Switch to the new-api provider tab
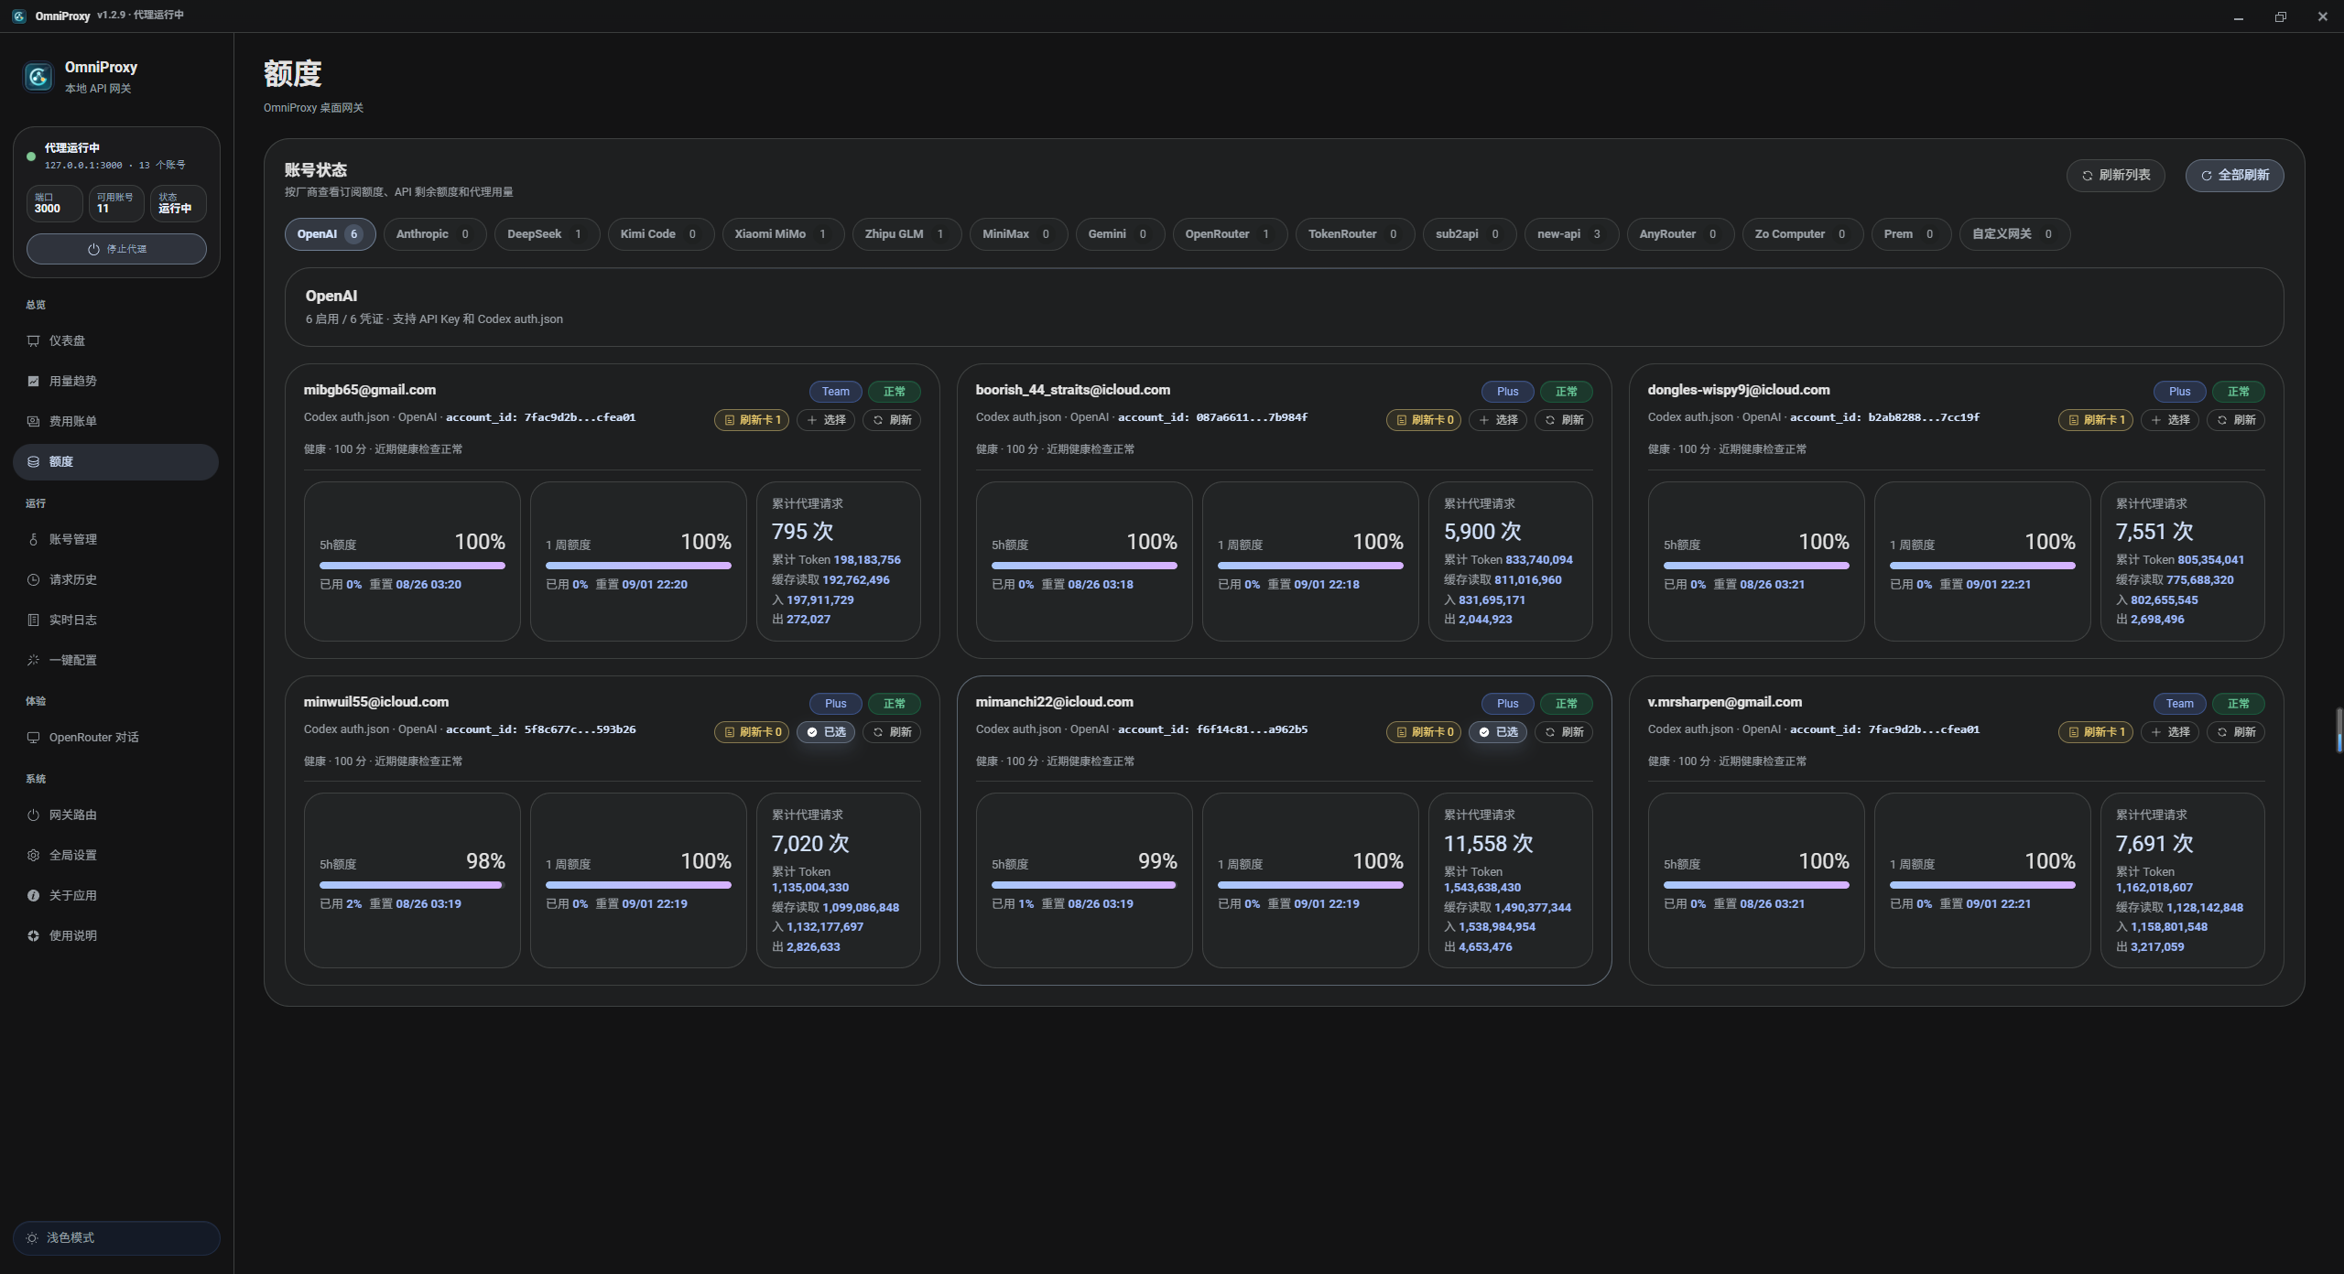This screenshot has height=1274, width=2344. point(1571,234)
